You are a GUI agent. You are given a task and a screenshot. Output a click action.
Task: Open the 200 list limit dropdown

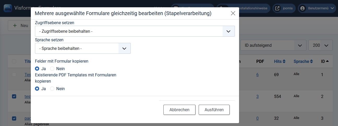point(321,45)
